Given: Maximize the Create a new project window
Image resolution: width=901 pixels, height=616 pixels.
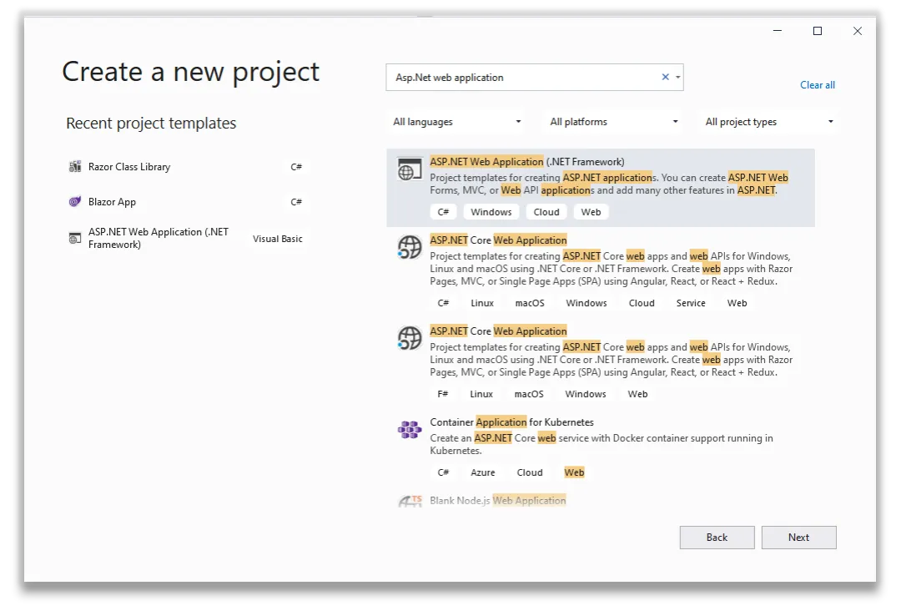Looking at the screenshot, I should coord(817,31).
